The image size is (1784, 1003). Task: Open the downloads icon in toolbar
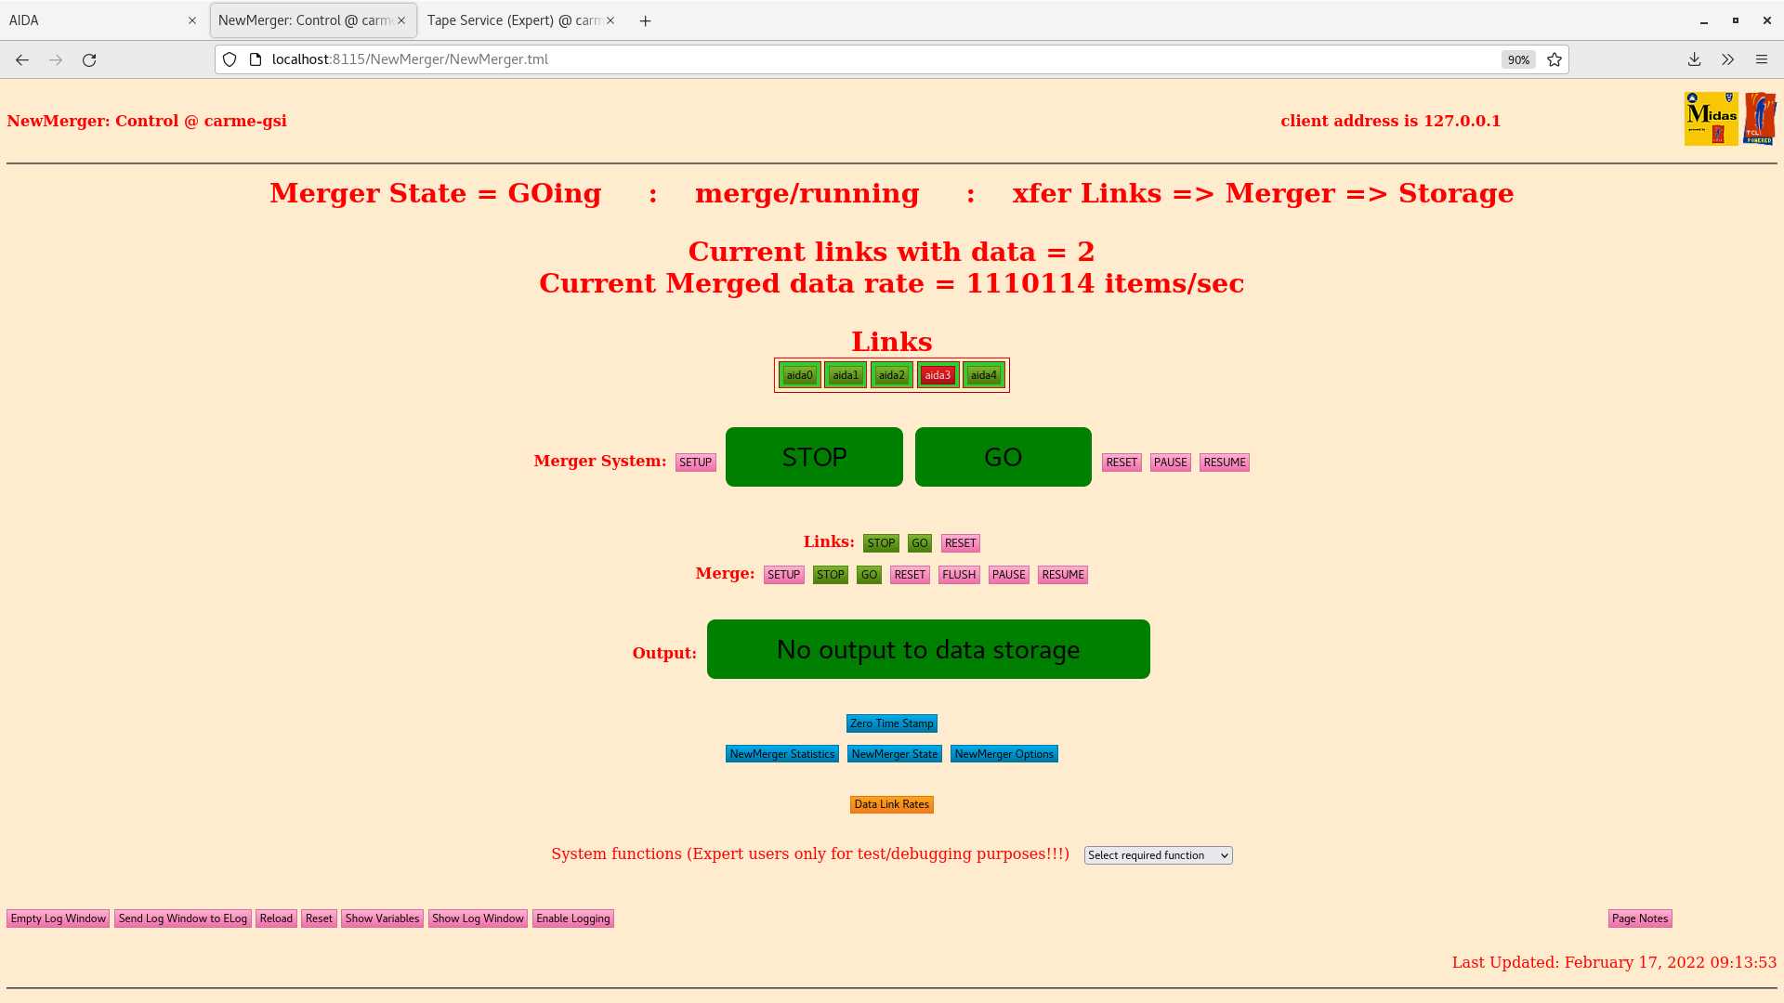coord(1694,59)
